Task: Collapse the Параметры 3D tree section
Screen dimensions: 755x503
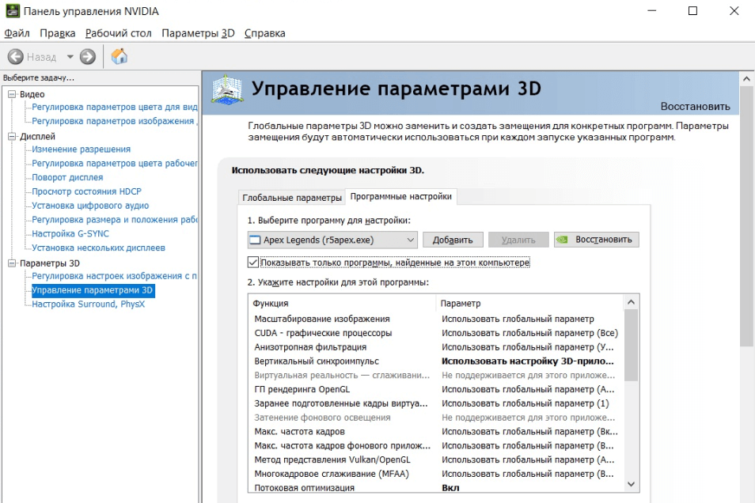Action: coord(12,263)
